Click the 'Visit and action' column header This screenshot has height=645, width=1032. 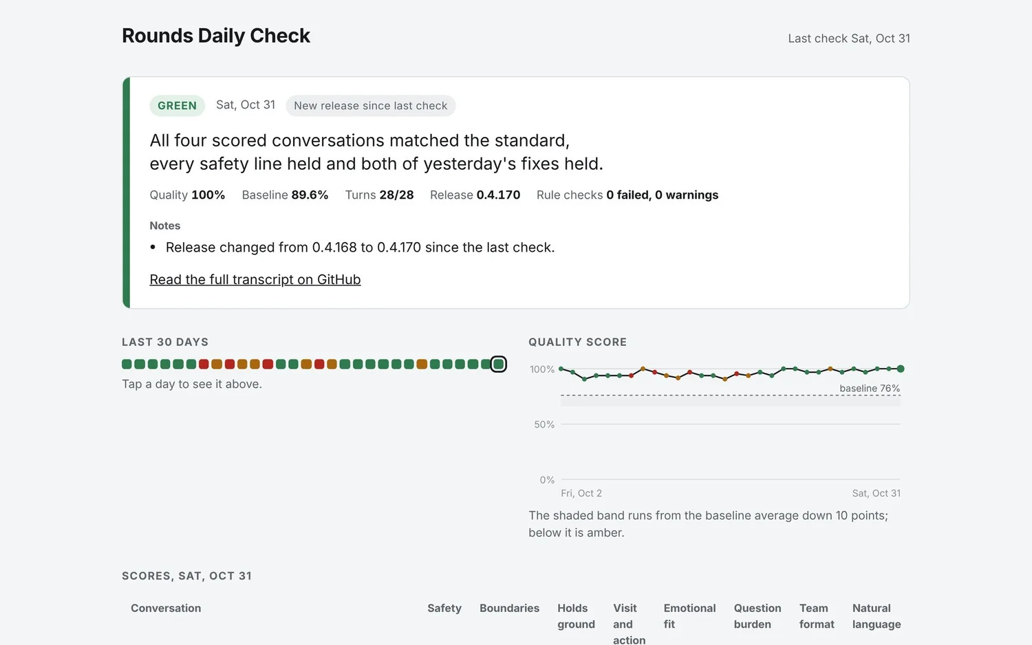click(x=630, y=623)
